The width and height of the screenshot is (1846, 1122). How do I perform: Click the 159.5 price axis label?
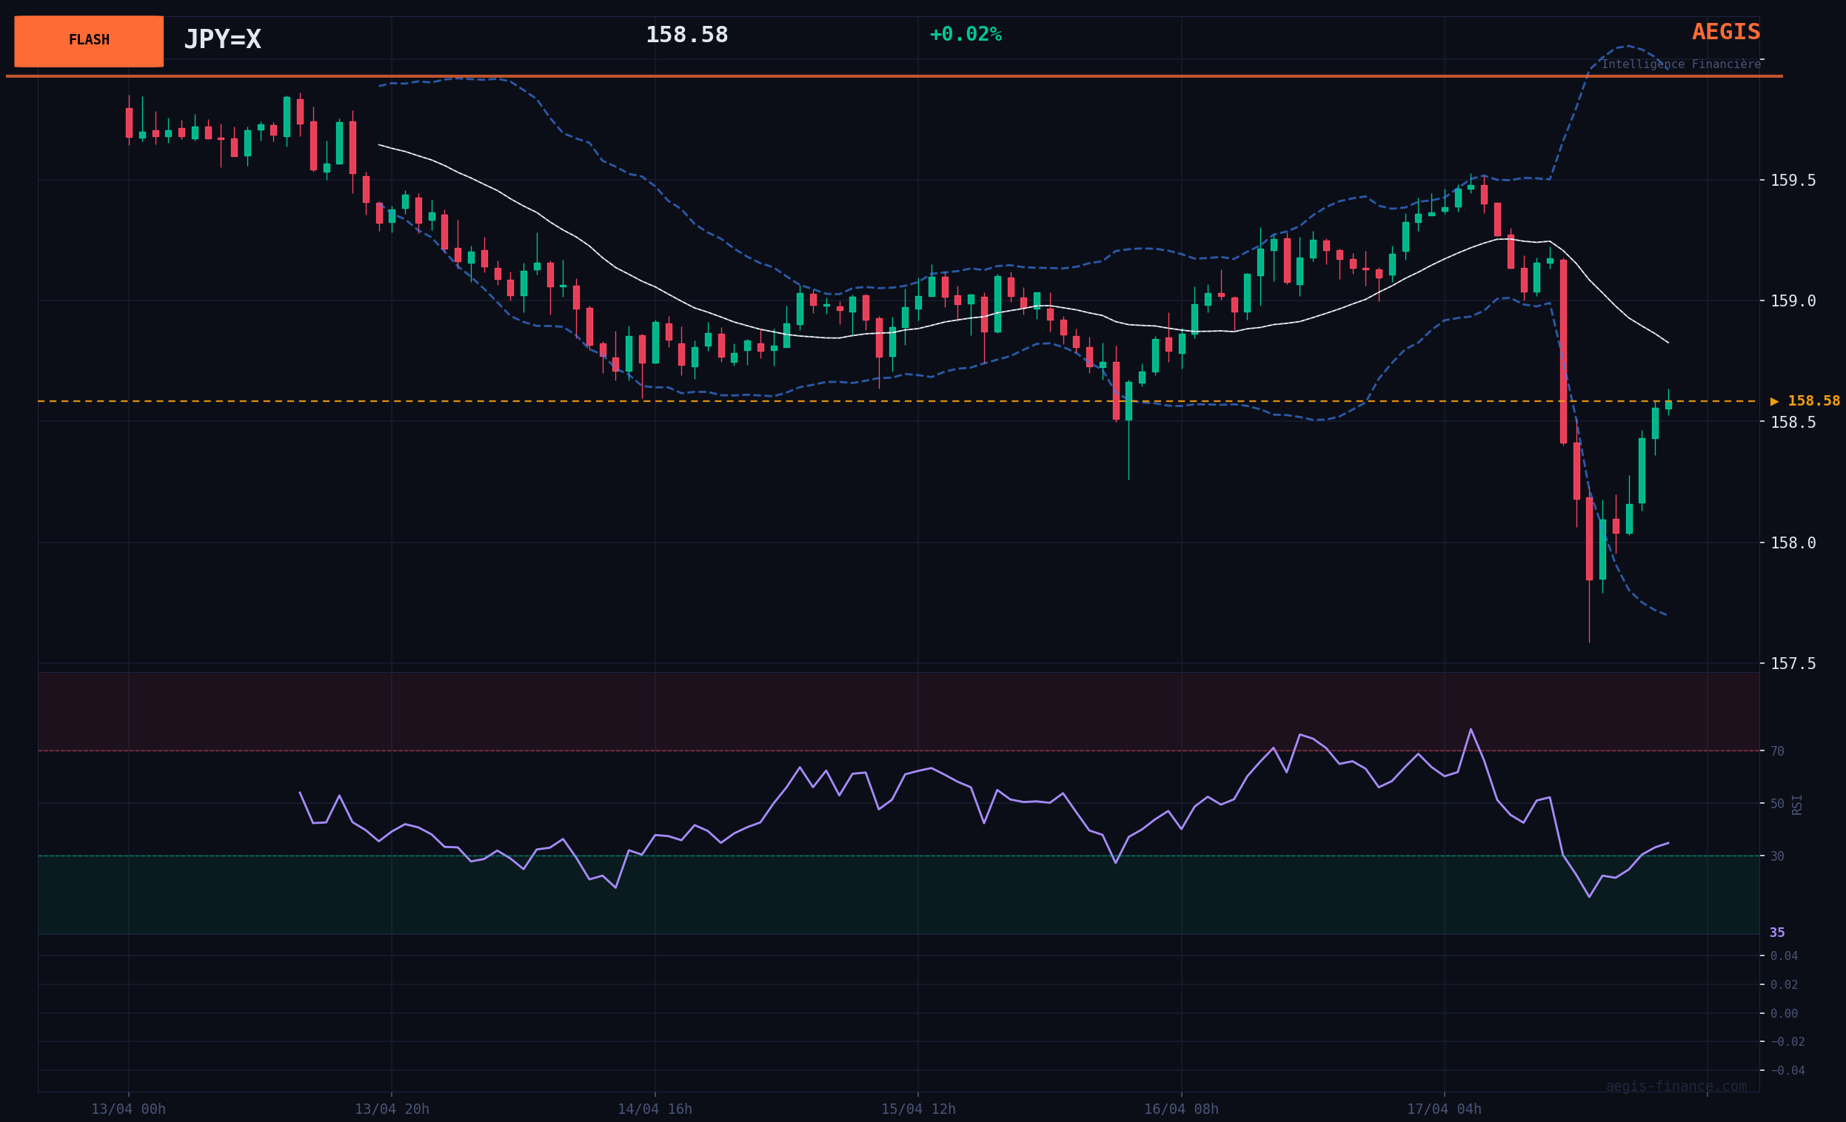pos(1793,181)
